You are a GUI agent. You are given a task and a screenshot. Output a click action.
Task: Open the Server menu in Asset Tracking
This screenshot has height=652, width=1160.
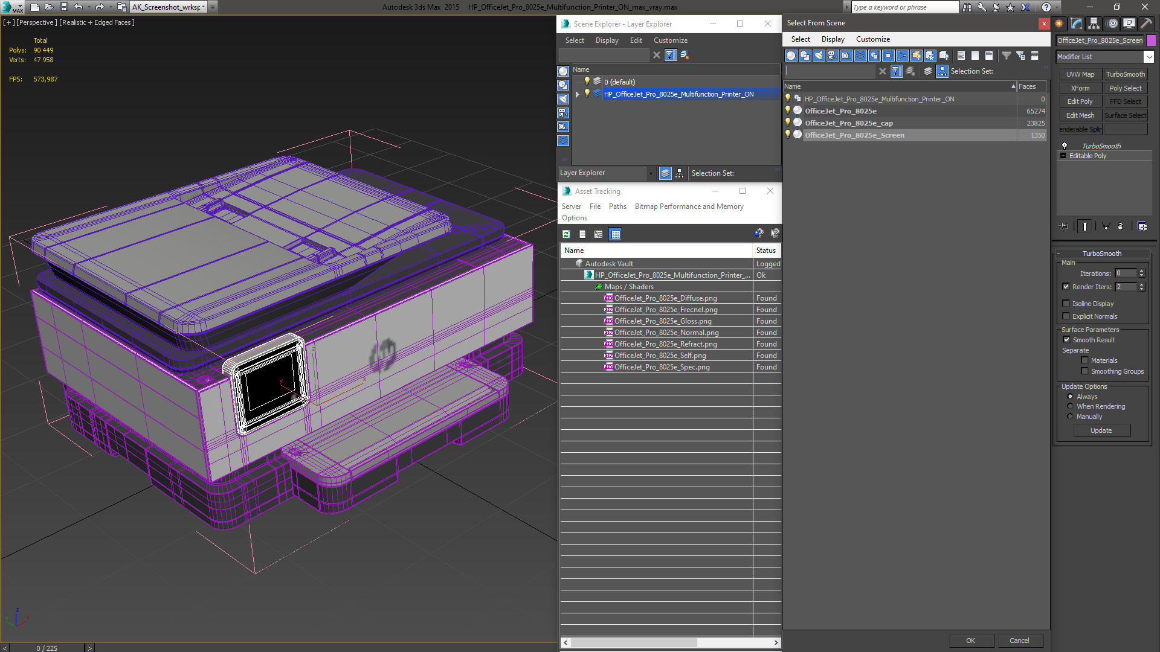[571, 206]
